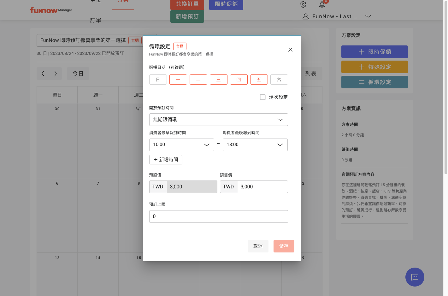Click the 銷售價 3,000 input field

tap(254, 187)
